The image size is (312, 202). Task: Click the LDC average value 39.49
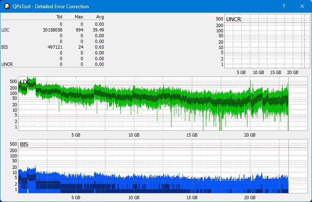(98, 30)
